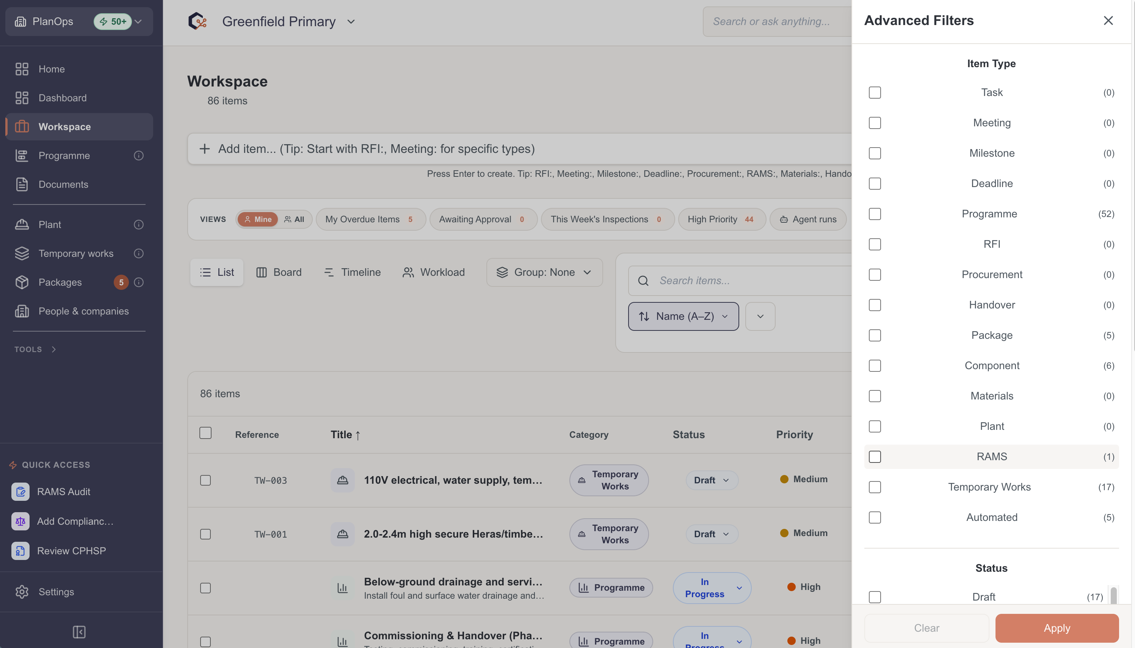This screenshot has width=1135, height=648.
Task: Switch to the List view tab
Action: 216,272
